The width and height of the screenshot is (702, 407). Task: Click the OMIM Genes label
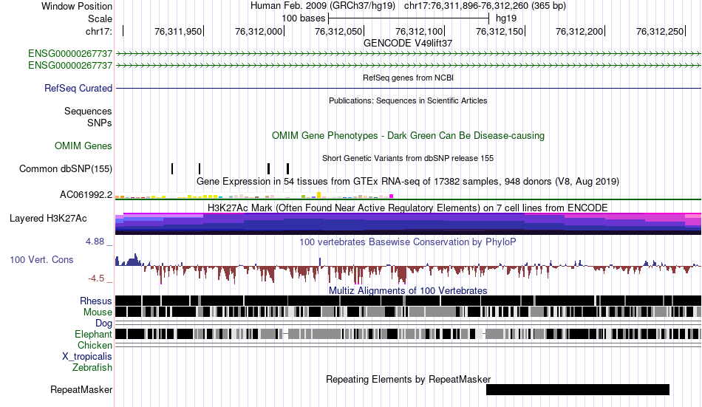tap(83, 146)
